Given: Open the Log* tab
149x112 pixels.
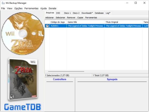Looking at the screenshot, I should coord(108,13).
